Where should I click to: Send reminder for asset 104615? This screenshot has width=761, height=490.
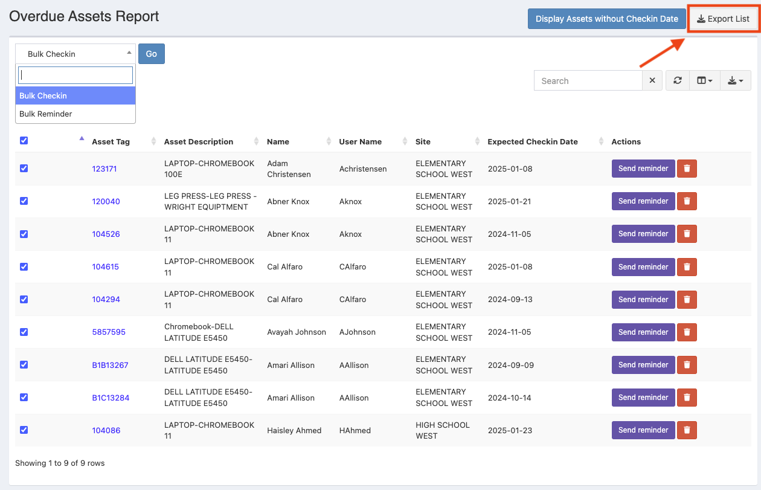pos(643,266)
